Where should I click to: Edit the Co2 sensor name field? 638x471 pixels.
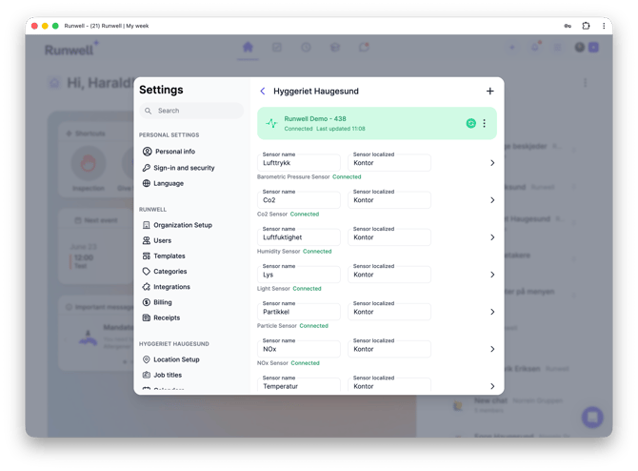[299, 200]
